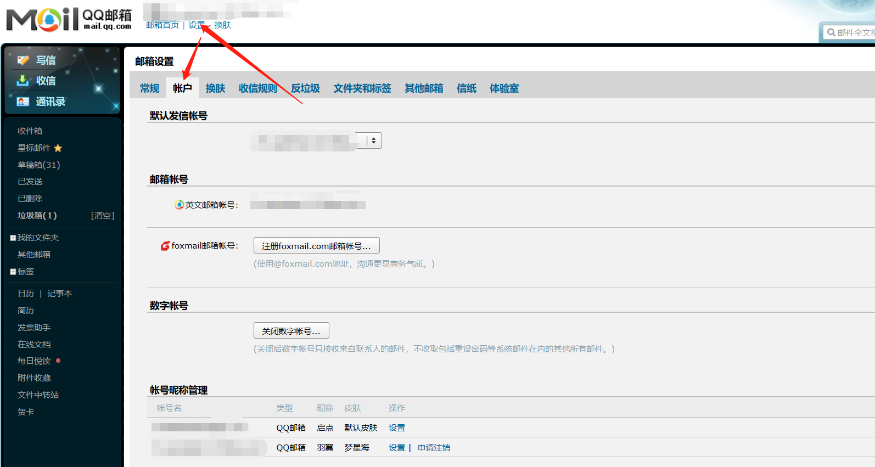875x467 pixels.
Task: Open the 垃圾箱(1) folder
Action: (37, 216)
